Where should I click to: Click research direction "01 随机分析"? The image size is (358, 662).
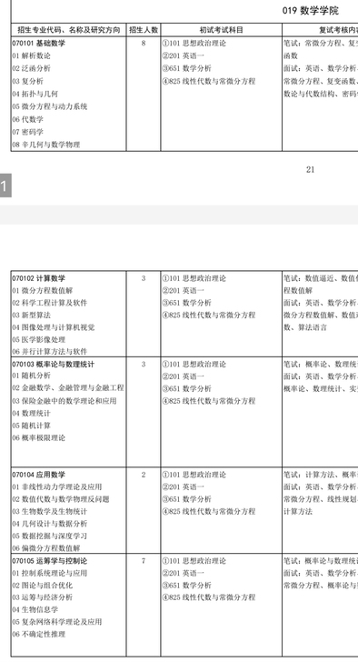coord(31,376)
